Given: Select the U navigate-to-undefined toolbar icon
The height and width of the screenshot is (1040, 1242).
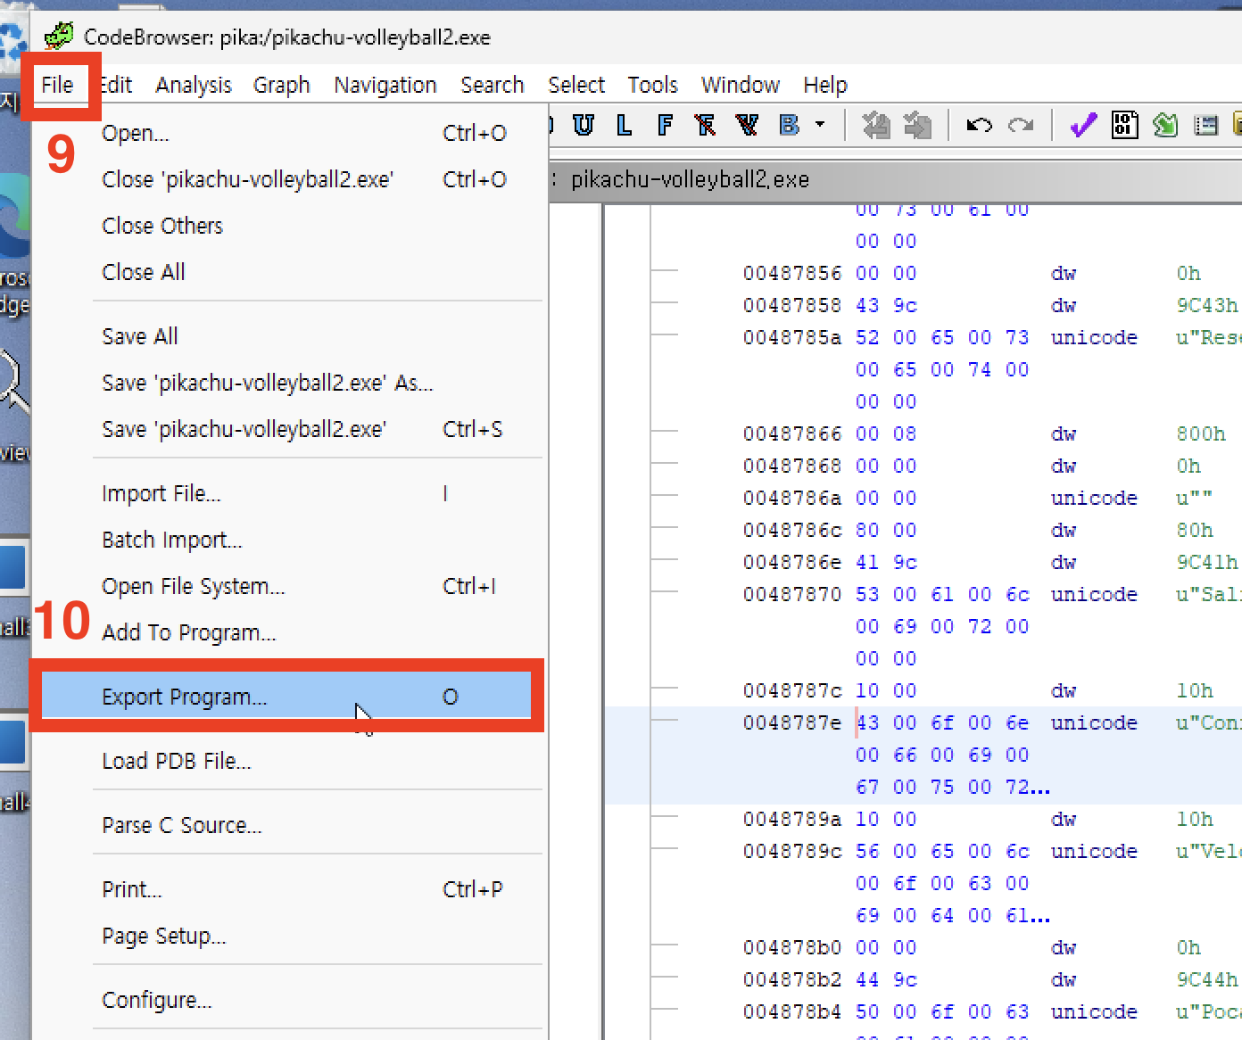Looking at the screenshot, I should coord(584,126).
